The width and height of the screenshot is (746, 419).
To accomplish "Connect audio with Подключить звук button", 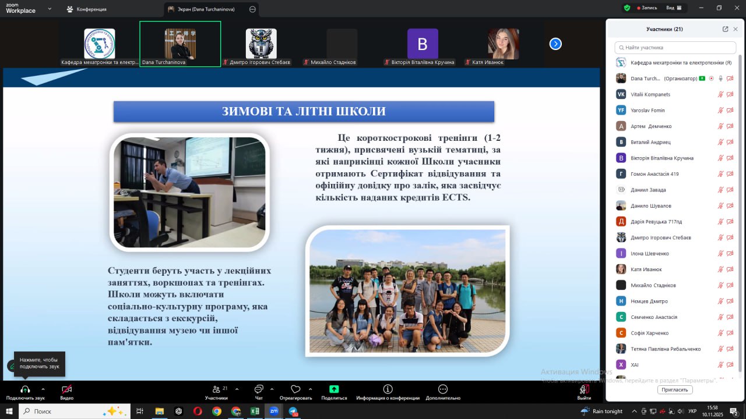I will (x=25, y=389).
